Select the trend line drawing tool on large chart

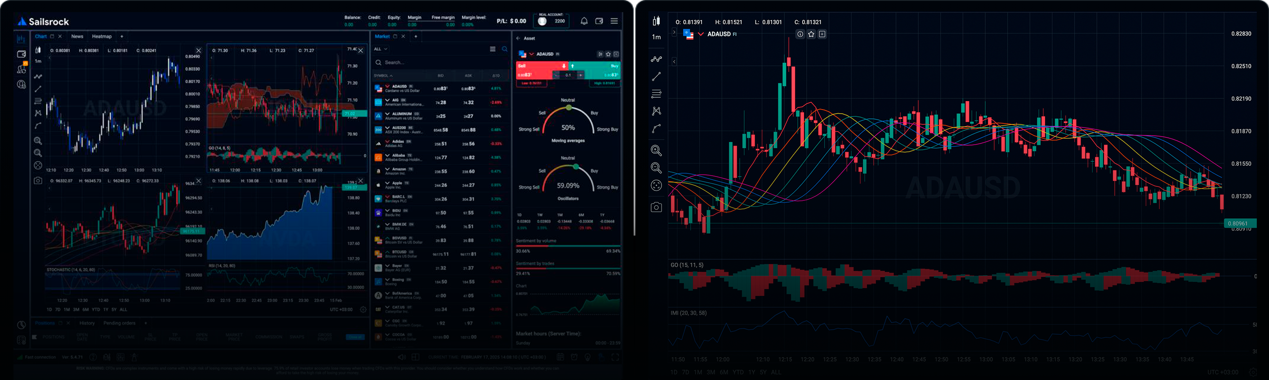pos(656,77)
